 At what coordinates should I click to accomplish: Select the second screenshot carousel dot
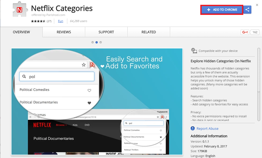click(x=97, y=43)
